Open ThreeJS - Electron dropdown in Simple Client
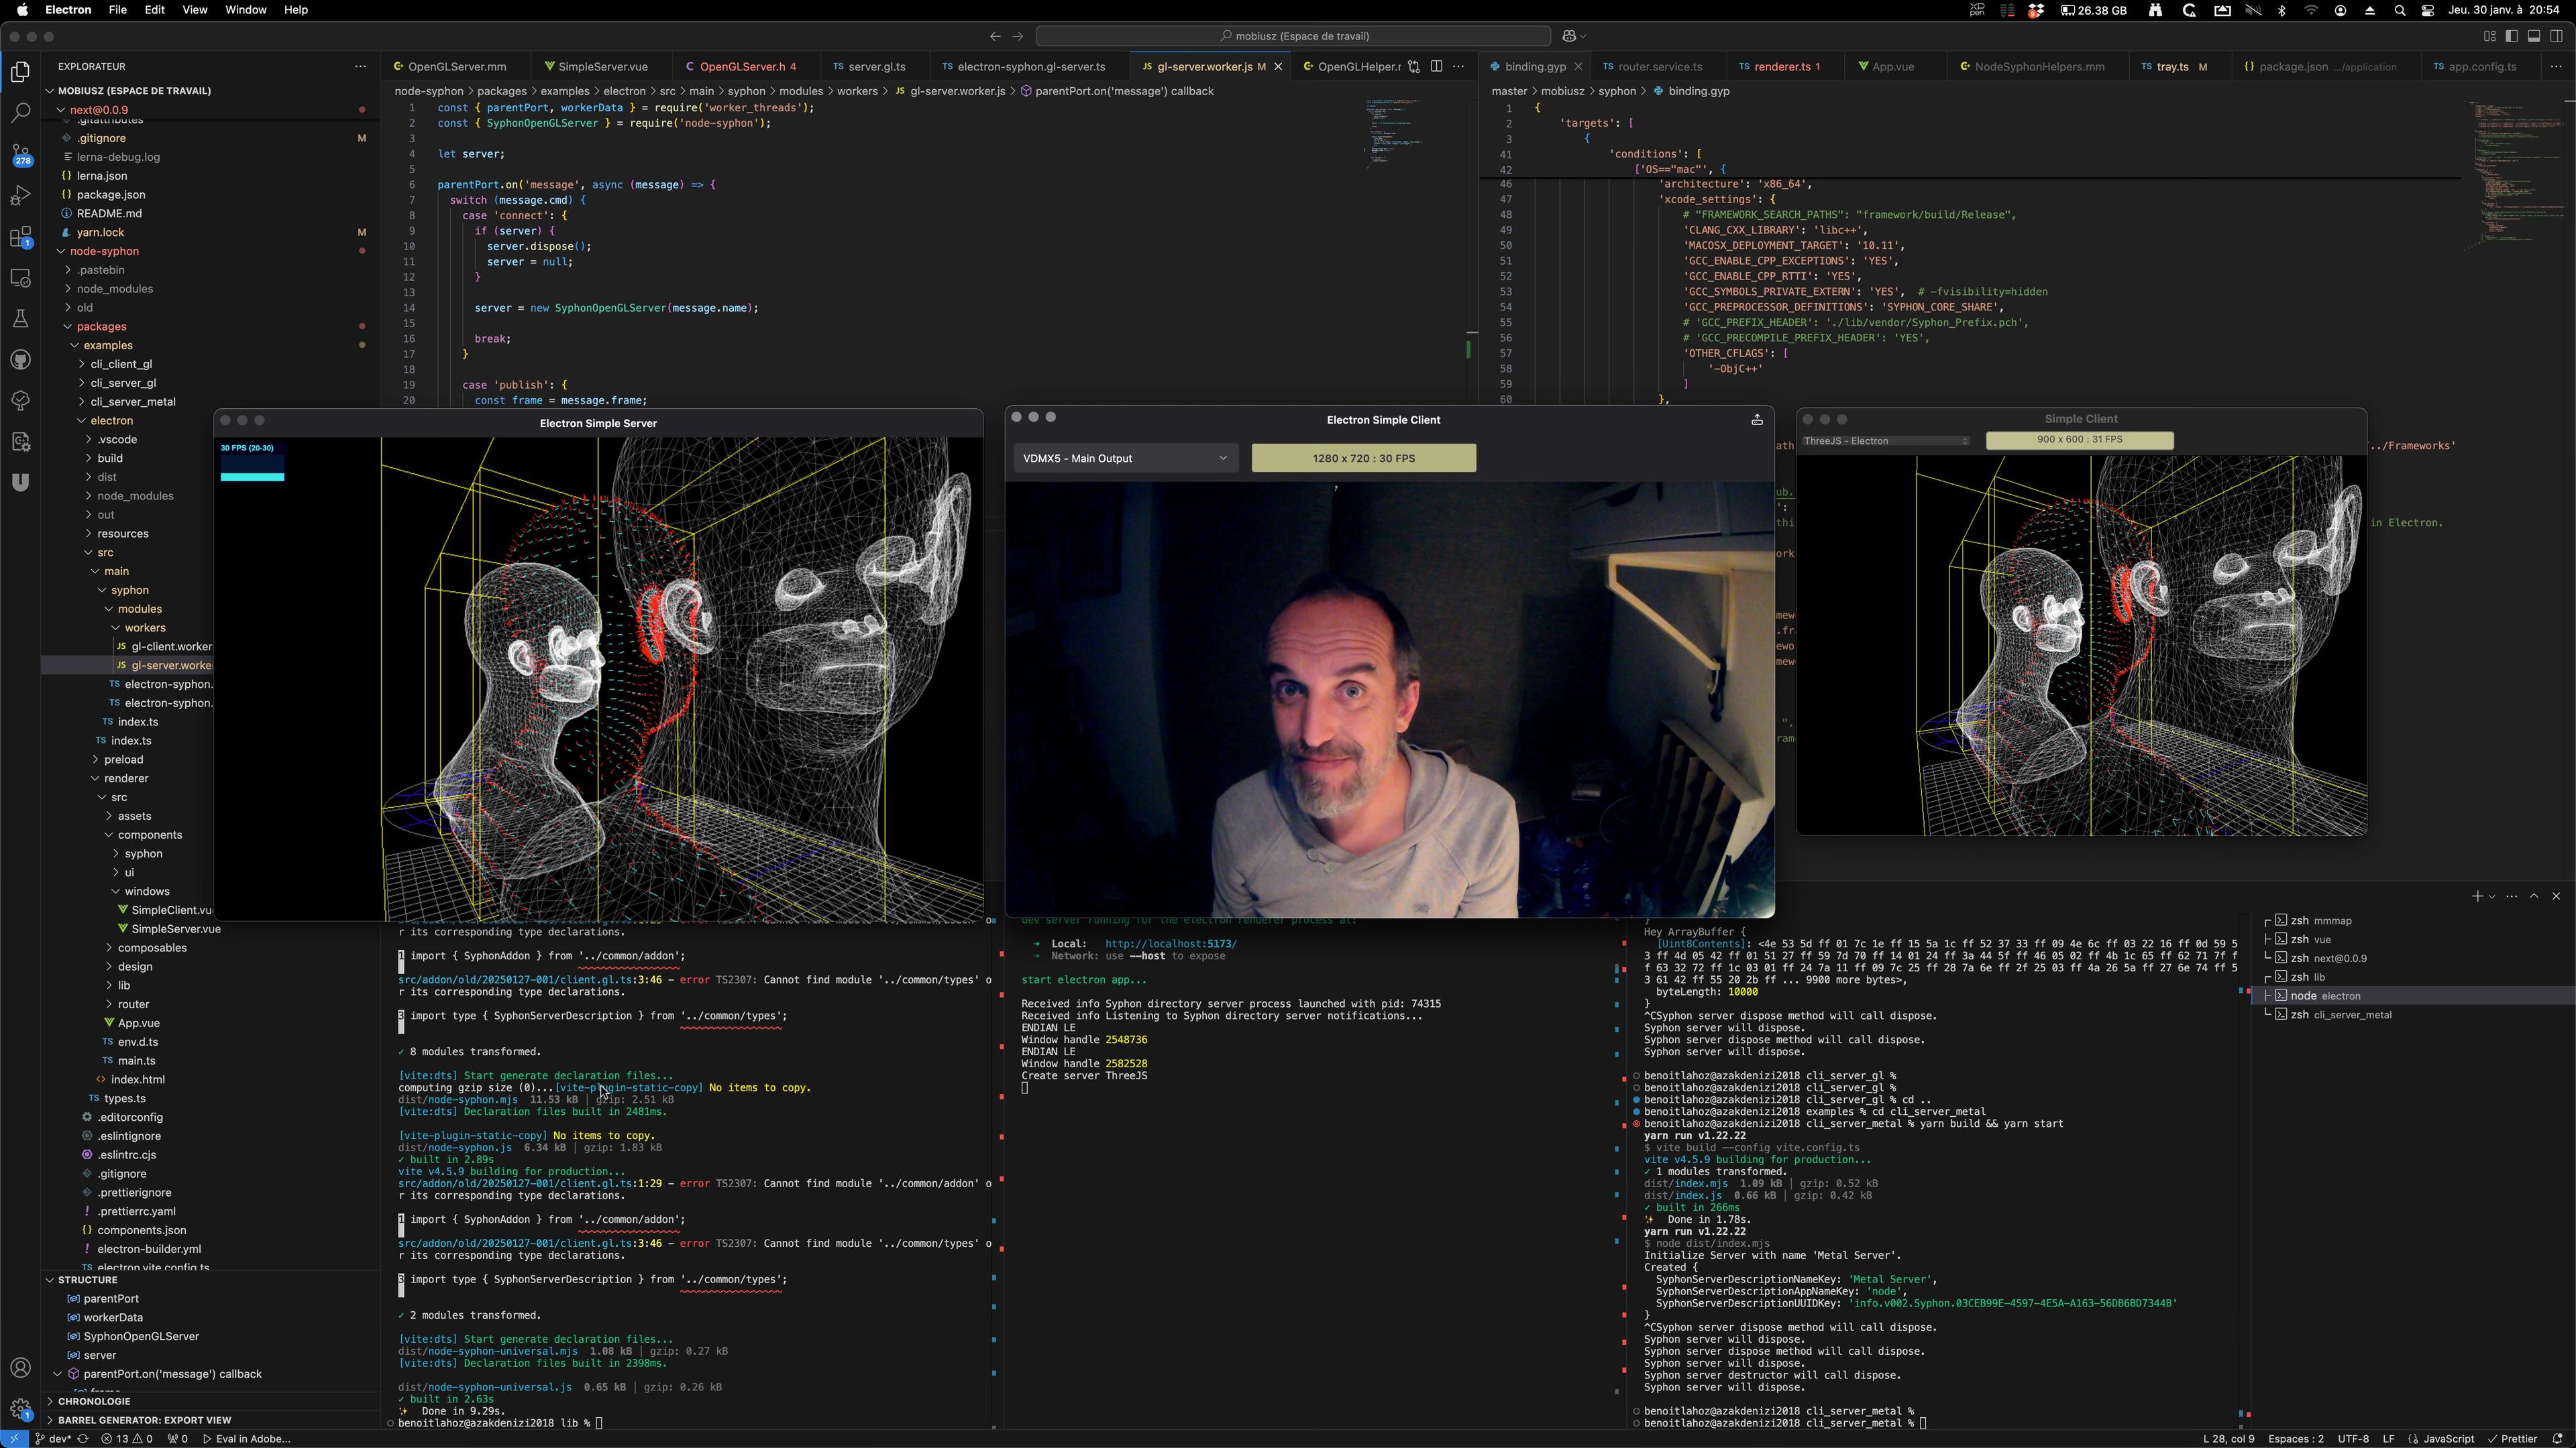The width and height of the screenshot is (2576, 1448). point(1885,440)
